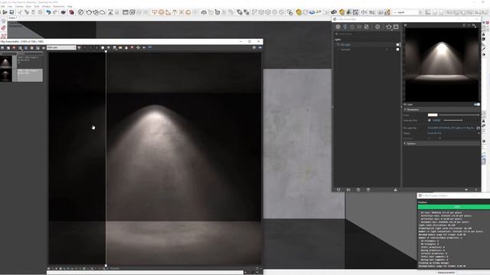Expand or collapse Parameters rollout

[441, 109]
